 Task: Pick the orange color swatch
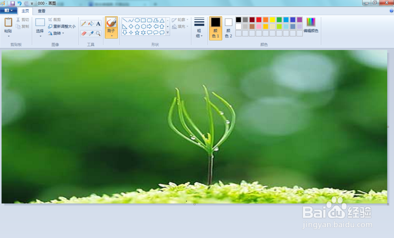266,20
